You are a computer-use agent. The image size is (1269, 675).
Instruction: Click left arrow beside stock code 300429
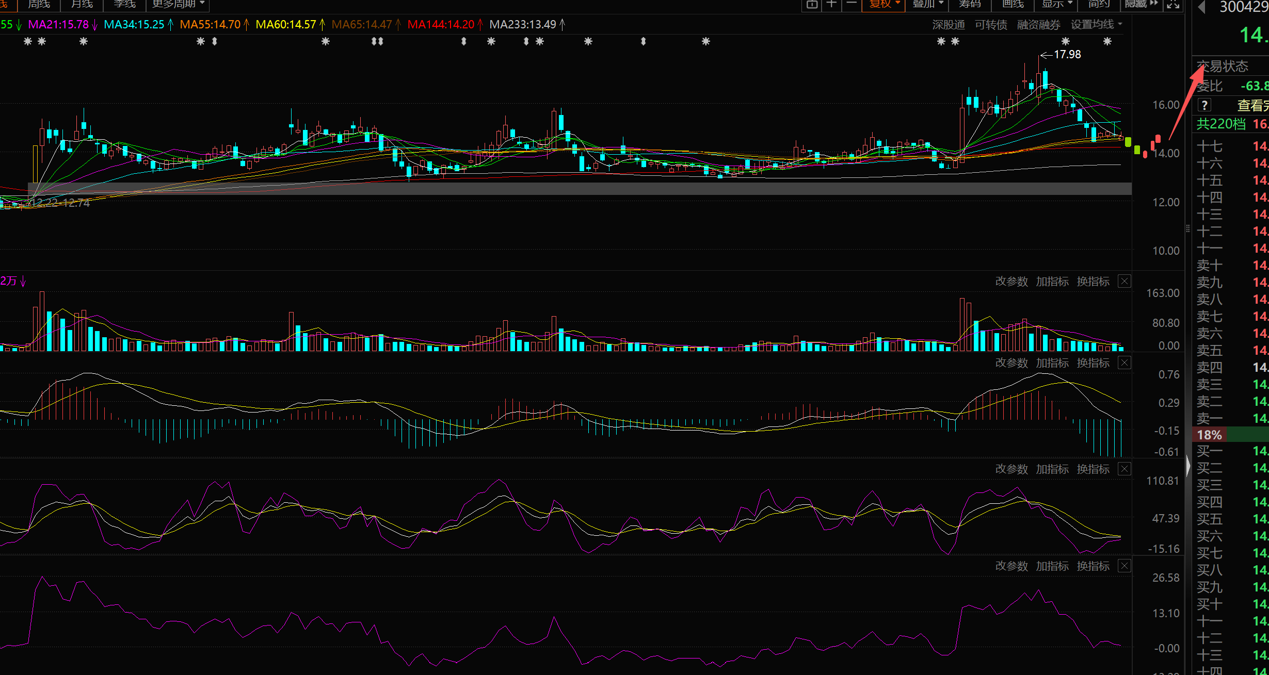coord(1202,7)
